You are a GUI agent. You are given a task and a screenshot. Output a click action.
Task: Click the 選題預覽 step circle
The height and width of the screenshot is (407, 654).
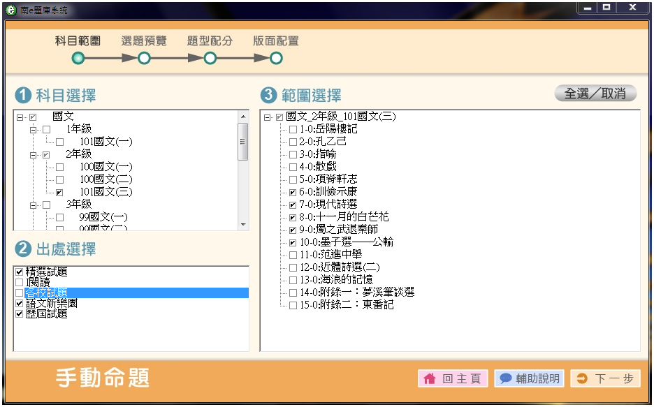(x=144, y=59)
